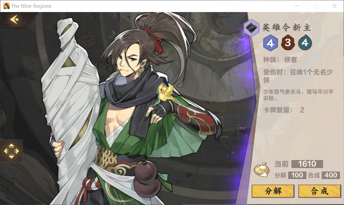Viewport: 344px width, 205px height.
Task: Click the 分解 disenchant button
Action: click(x=273, y=191)
